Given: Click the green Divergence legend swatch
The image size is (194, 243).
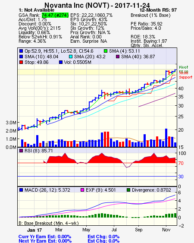Looking at the screenshot, I should (x=128, y=190).
